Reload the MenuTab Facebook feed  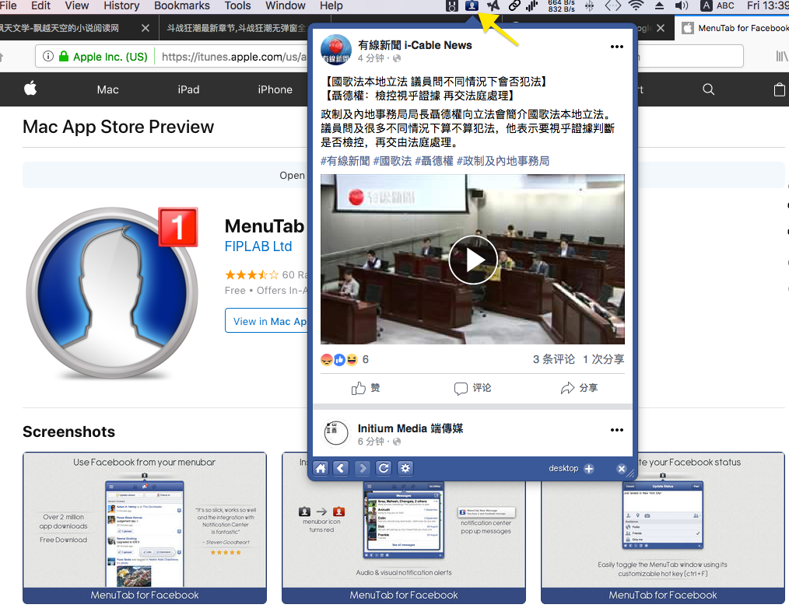(384, 468)
